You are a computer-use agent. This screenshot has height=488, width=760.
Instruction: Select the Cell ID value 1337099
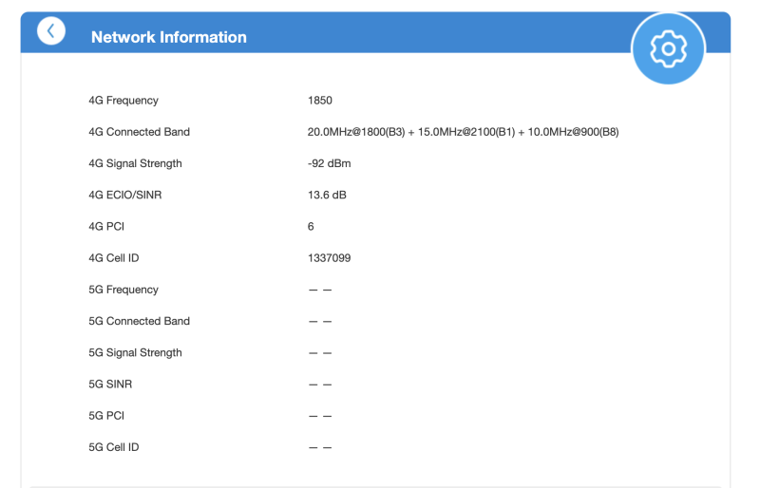pyautogui.click(x=329, y=258)
